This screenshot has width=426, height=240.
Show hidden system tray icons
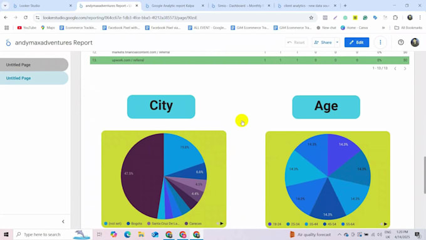(340, 234)
